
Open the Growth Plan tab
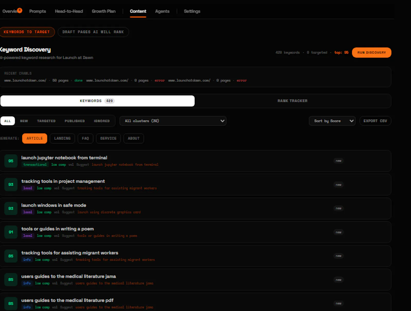(x=104, y=11)
